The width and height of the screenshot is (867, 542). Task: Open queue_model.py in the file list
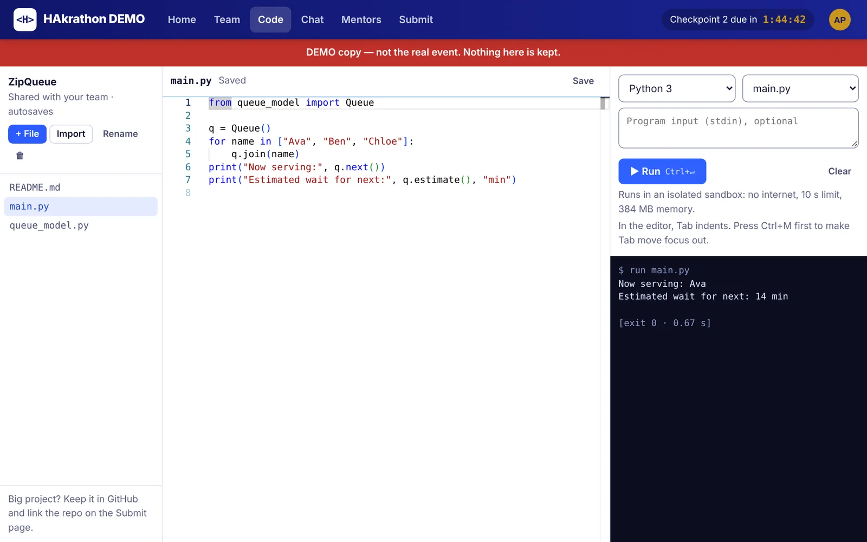(81, 225)
